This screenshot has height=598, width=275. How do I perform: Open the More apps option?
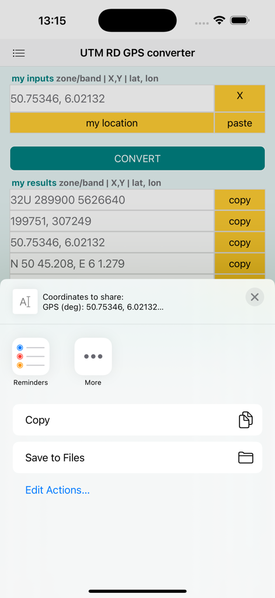(93, 357)
